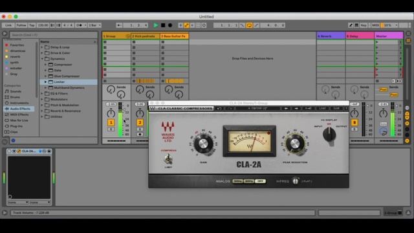Toggle the metronome button
The image size is (414, 233).
[x=80, y=25]
